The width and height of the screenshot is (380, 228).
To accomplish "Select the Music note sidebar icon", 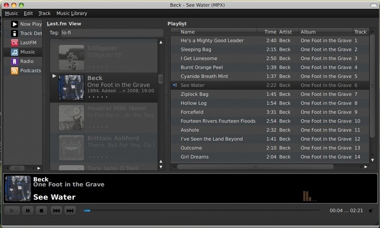I will click(15, 52).
